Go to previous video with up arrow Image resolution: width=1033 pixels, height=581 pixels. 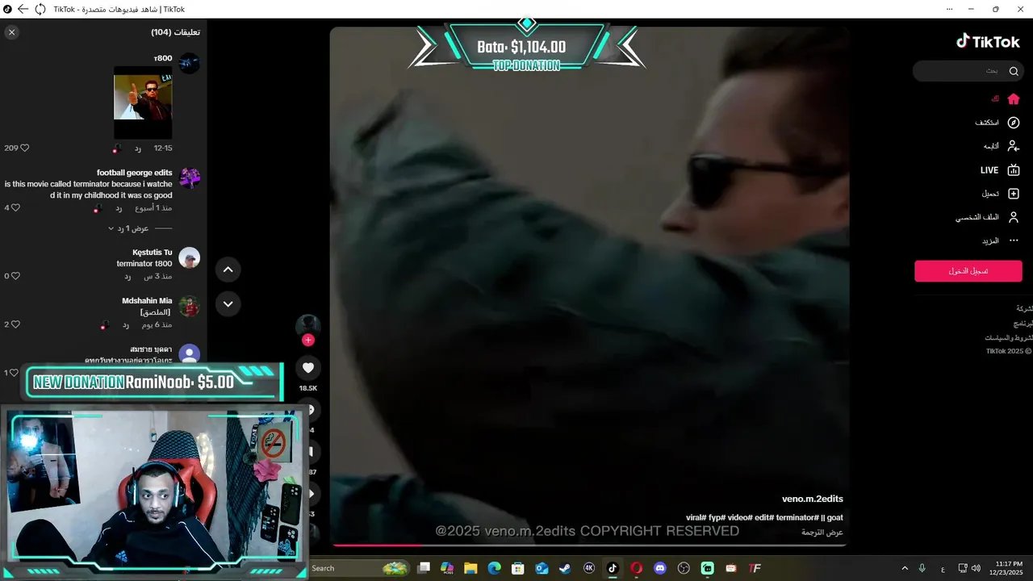[x=228, y=270]
